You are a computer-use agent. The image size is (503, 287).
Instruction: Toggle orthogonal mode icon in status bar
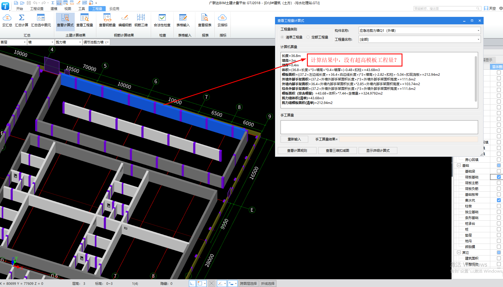tap(192, 283)
